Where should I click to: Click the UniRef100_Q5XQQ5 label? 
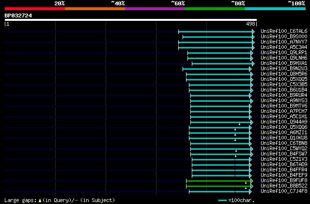(x=284, y=79)
